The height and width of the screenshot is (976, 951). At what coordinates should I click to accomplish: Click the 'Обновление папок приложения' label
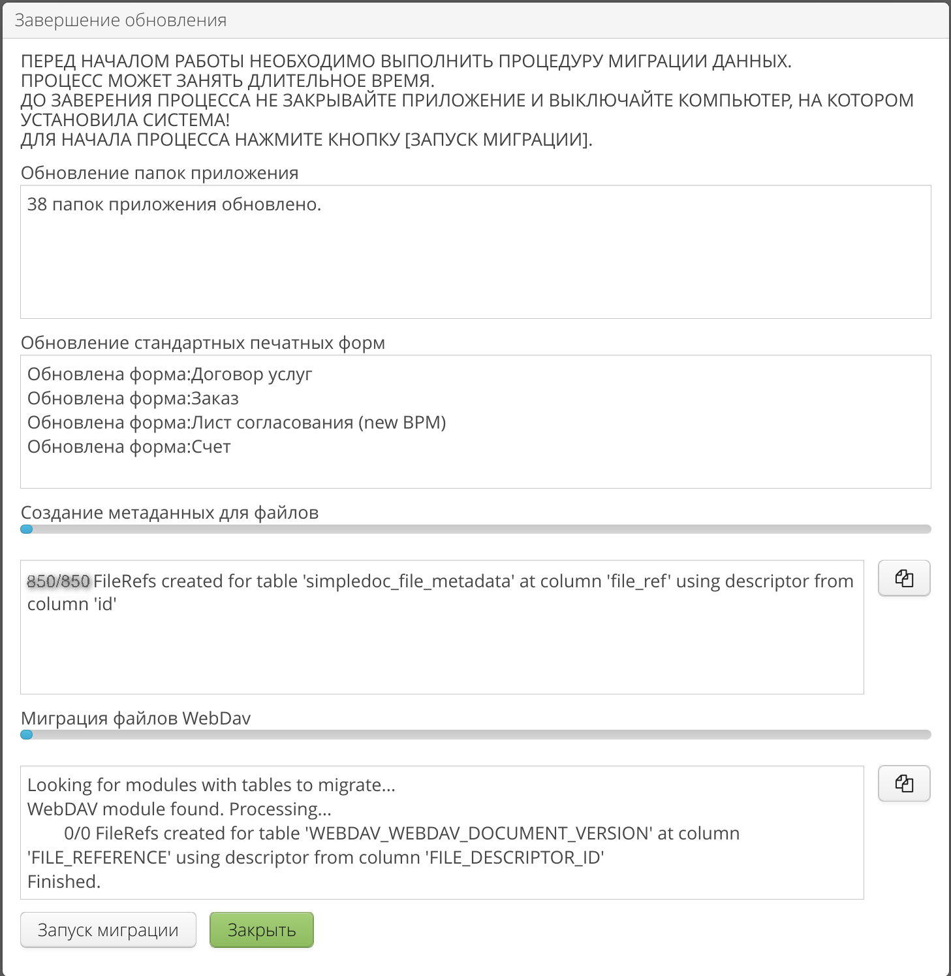[159, 173]
